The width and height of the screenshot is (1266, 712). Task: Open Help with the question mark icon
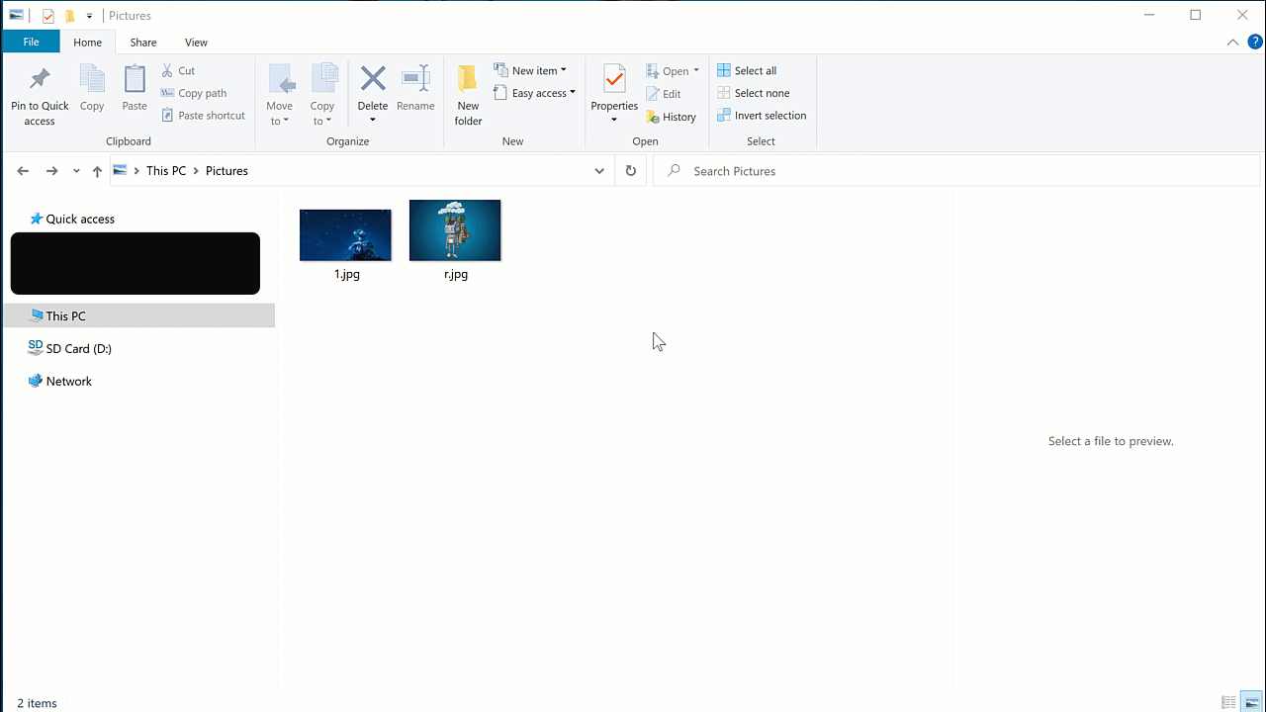(1255, 43)
